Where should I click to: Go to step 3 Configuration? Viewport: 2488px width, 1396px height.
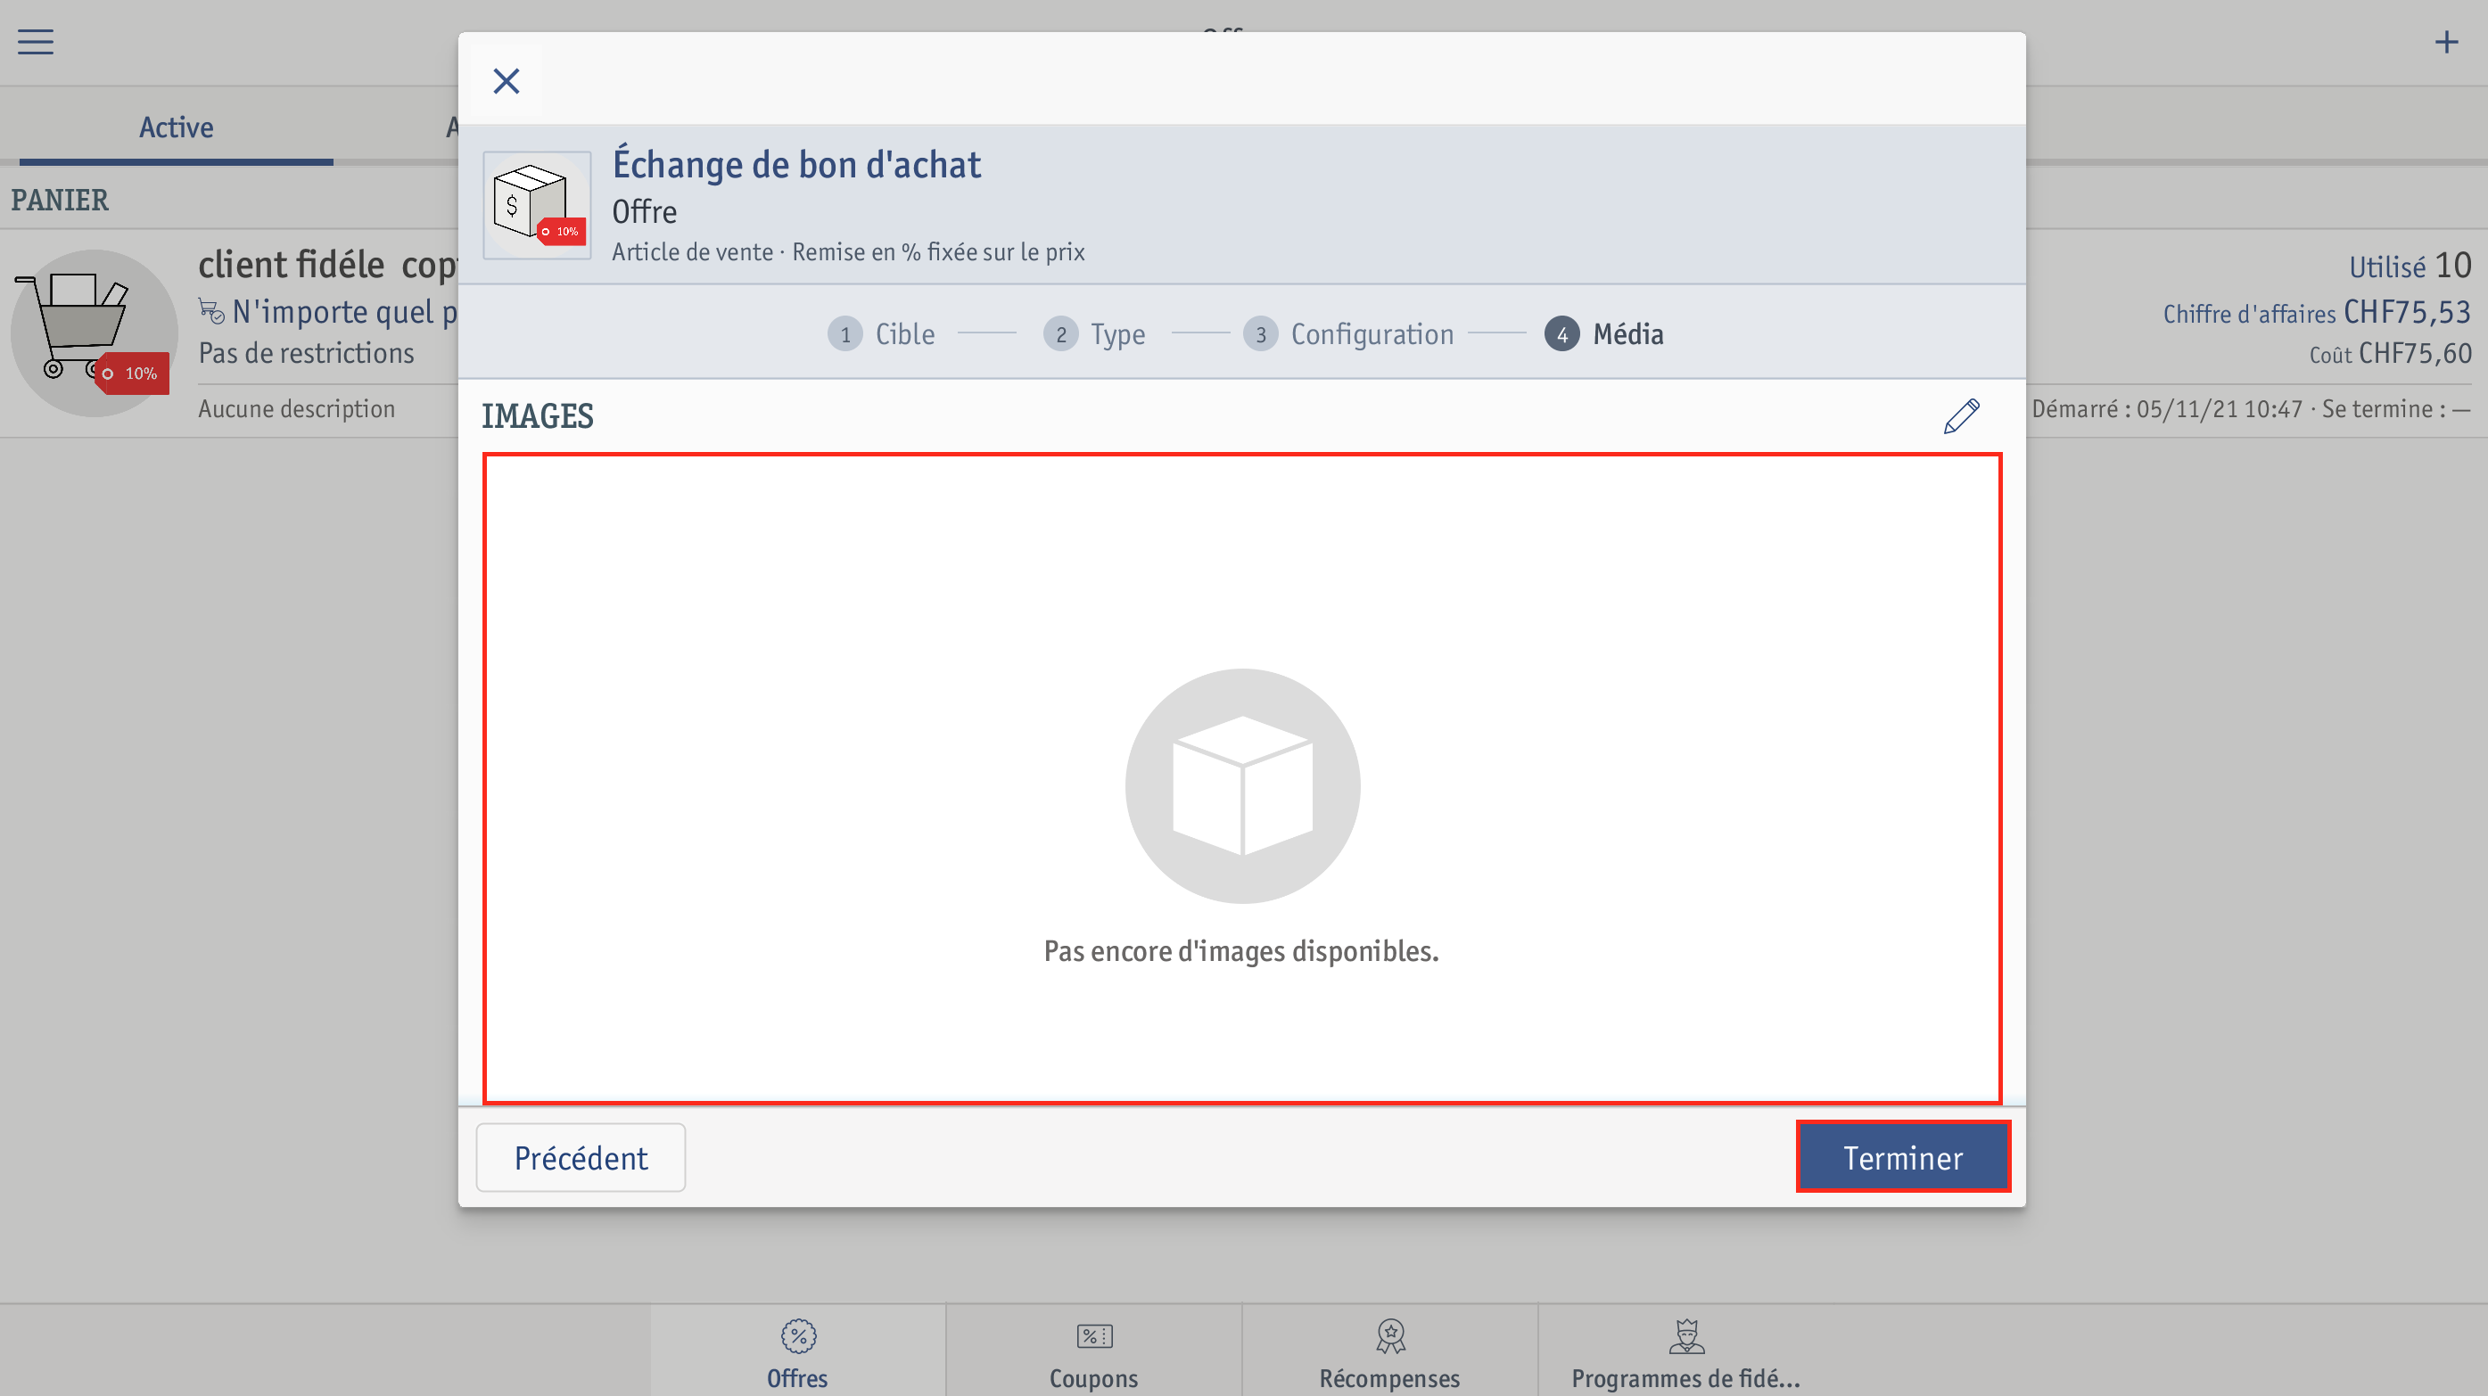1348,334
